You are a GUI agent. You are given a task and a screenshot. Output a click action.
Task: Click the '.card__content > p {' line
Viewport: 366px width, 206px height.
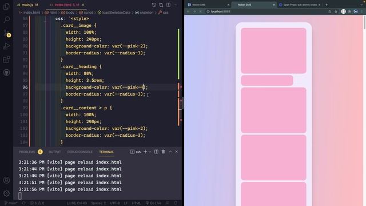coord(86,108)
